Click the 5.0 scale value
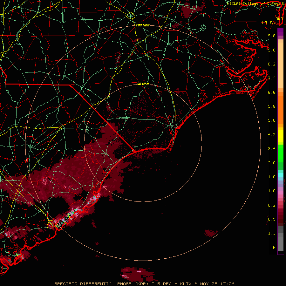This screenshot has height=286, width=286. (272, 120)
